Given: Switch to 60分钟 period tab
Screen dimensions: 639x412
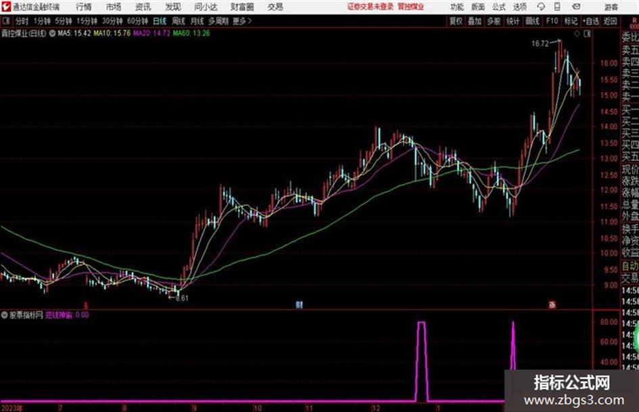Looking at the screenshot, I should 137,21.
